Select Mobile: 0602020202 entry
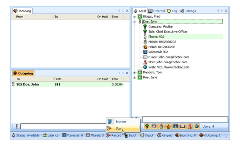Viewport: 240px width, 146px height. [x=162, y=42]
